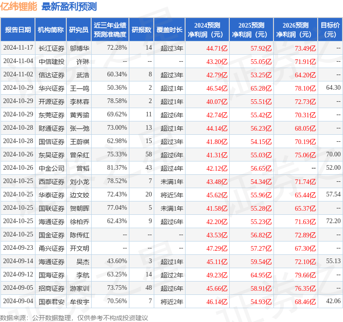Viewport: 343px width, 322px height.
Task: Select the 长江证券 institution cell
Action: 52,48
